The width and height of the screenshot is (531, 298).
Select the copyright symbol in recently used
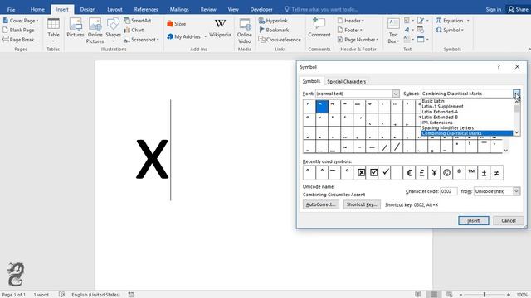pos(446,173)
